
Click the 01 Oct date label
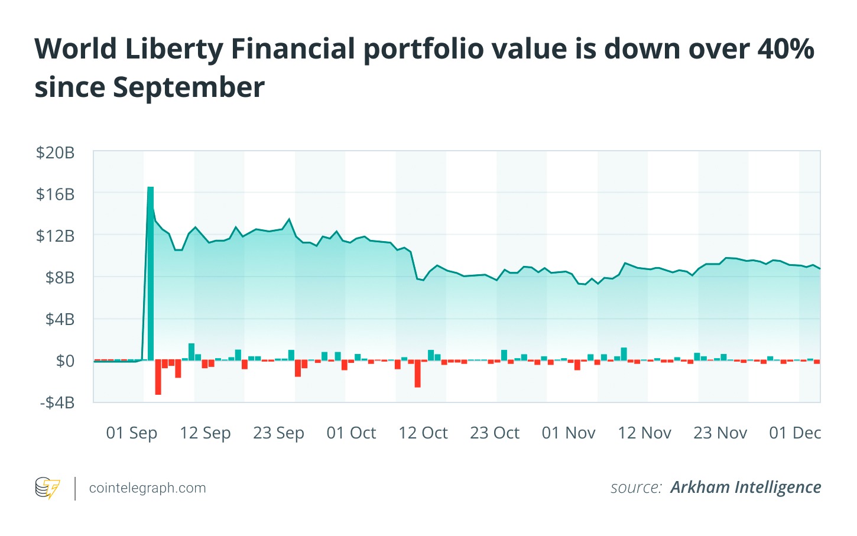(351, 433)
